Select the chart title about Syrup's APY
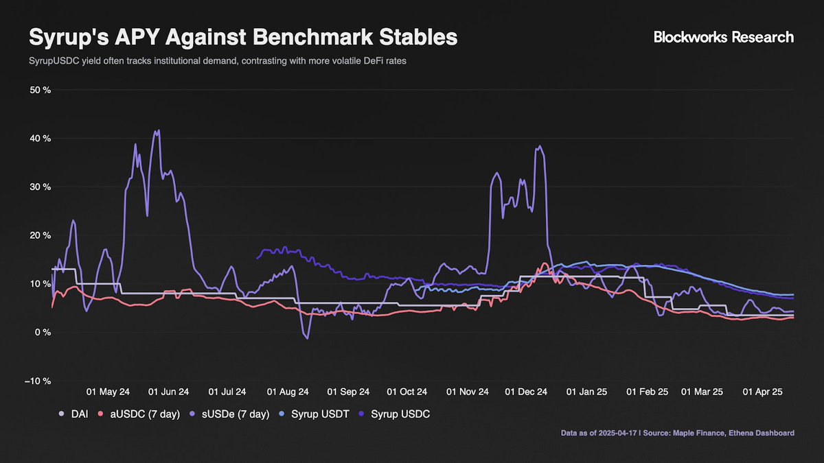Screen dimensions: 824x463 click(242, 37)
